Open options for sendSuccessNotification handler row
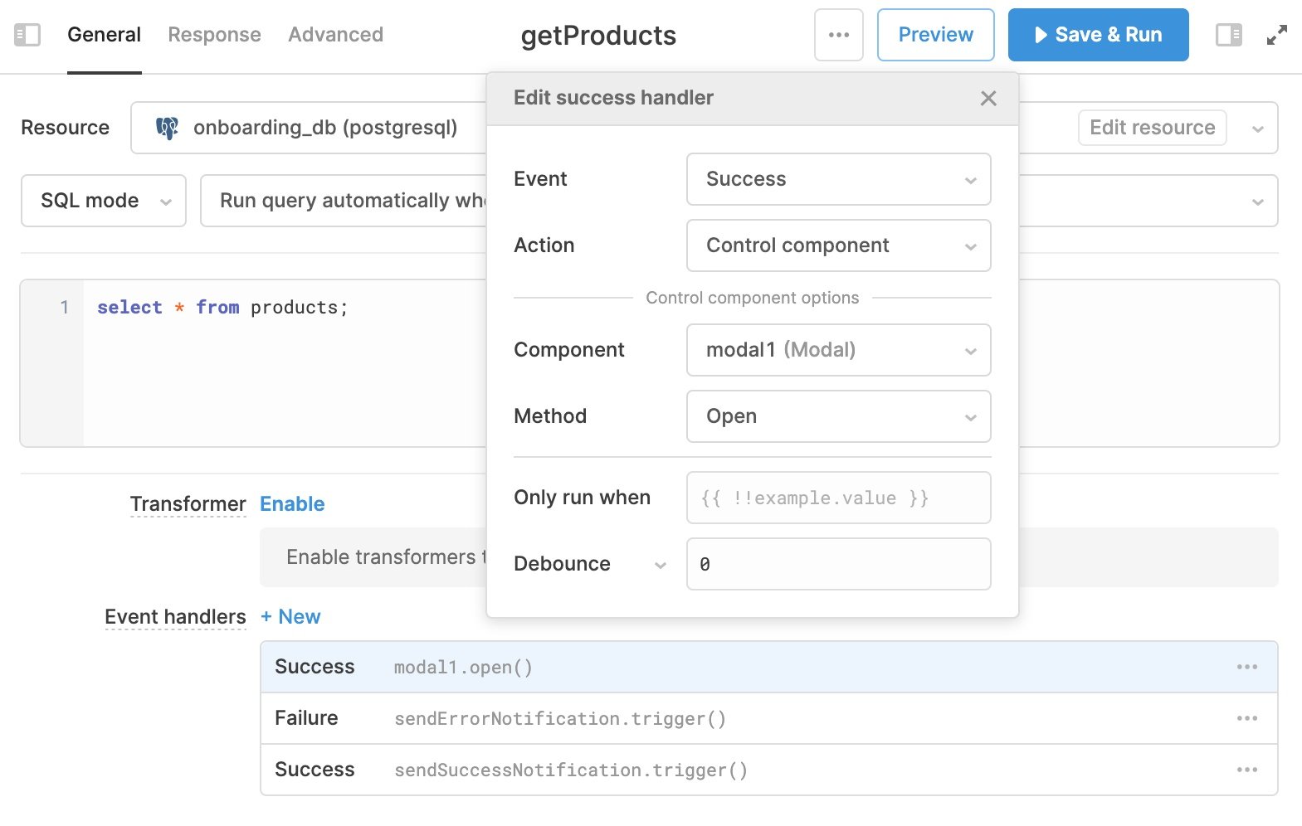Image resolution: width=1302 pixels, height=826 pixels. point(1247,770)
